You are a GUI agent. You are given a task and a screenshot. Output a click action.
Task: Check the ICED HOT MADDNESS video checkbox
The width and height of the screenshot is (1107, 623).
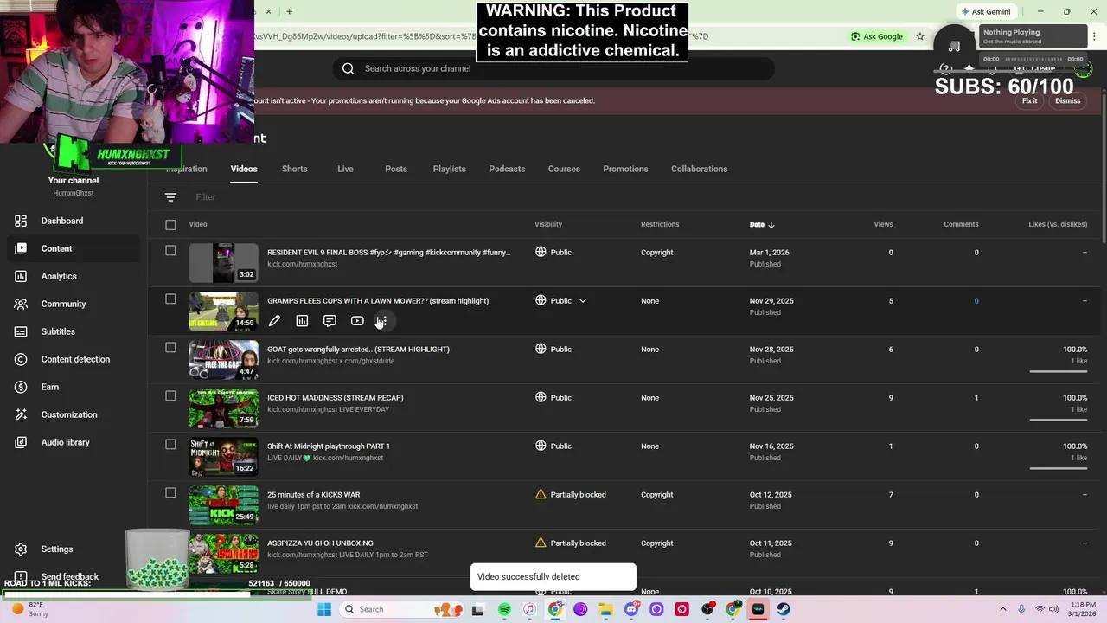pyautogui.click(x=170, y=396)
